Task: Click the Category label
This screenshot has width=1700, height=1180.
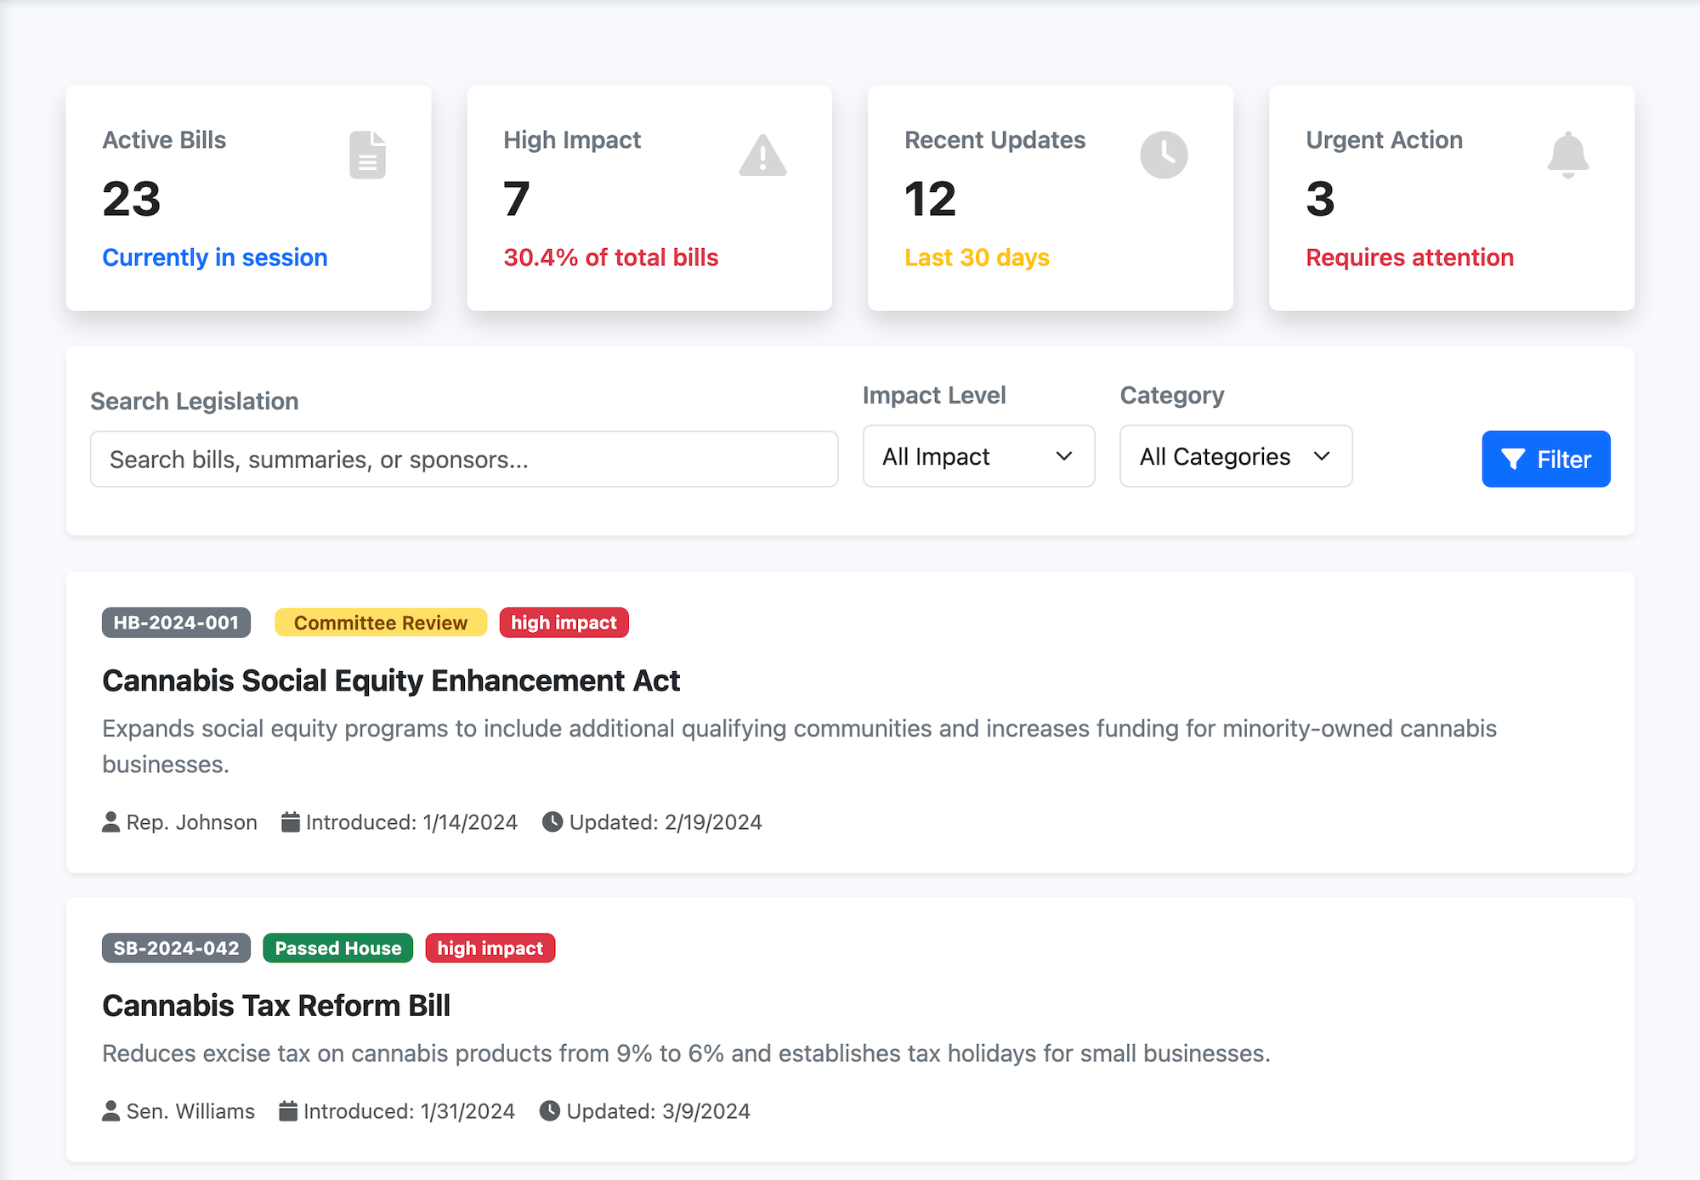Action: click(x=1172, y=395)
